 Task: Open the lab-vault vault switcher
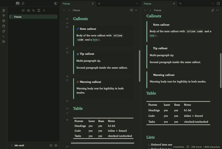[x=18, y=145]
